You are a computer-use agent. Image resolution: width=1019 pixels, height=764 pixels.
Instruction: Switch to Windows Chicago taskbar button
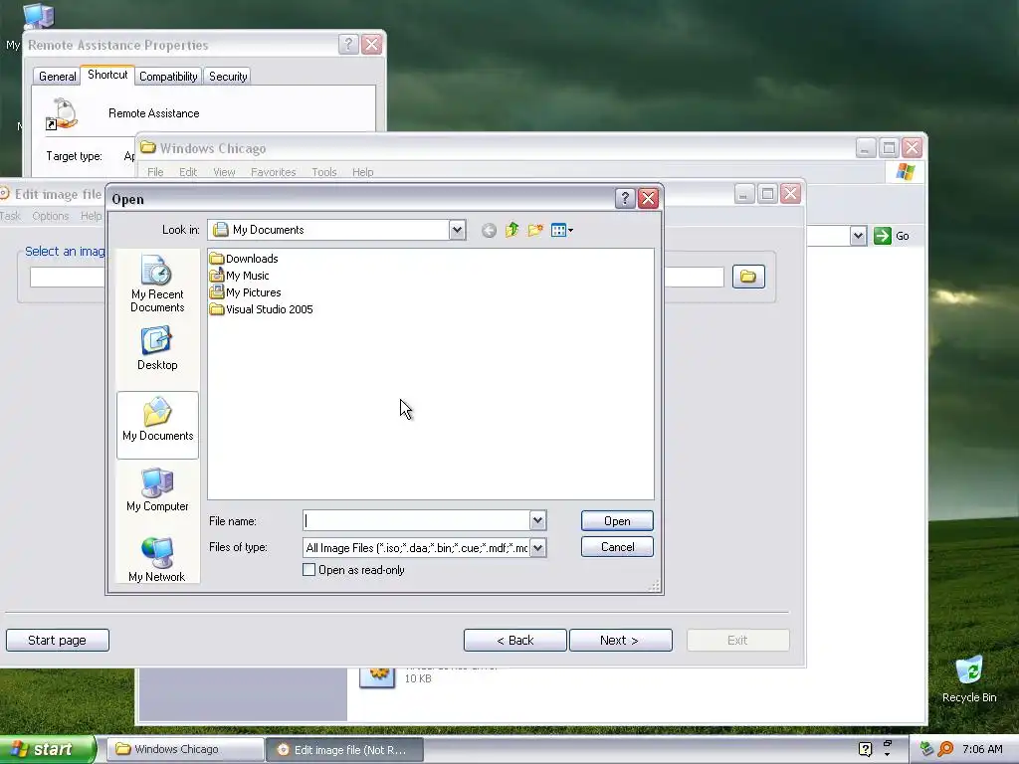184,749
